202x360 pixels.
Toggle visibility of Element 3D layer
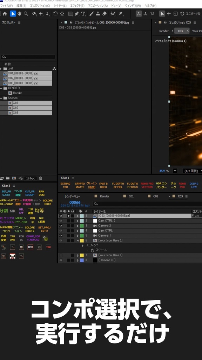tap(61, 260)
